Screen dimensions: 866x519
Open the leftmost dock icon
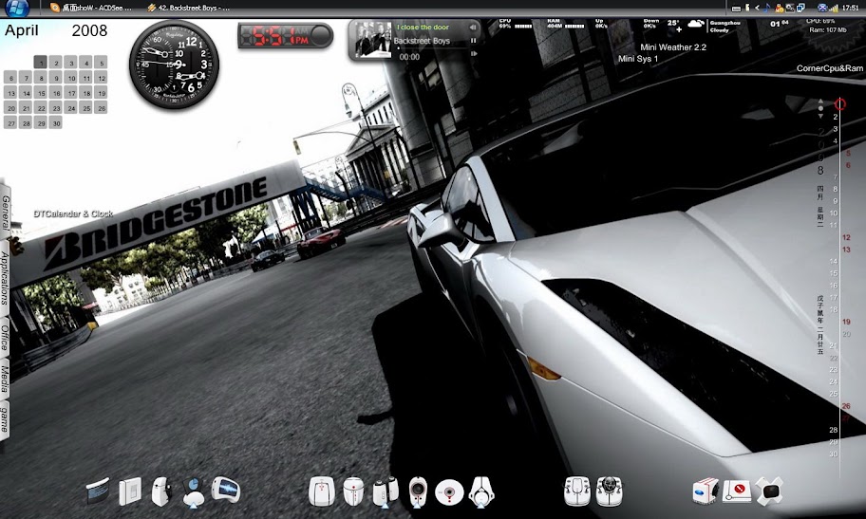point(98,491)
